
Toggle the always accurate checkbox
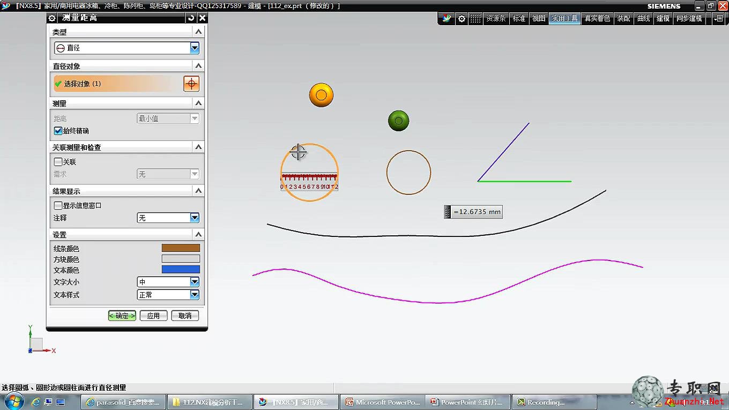58,131
